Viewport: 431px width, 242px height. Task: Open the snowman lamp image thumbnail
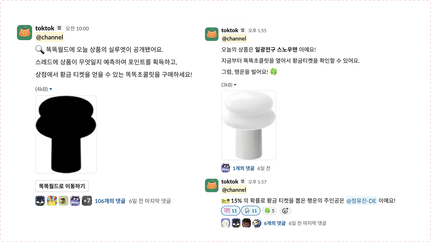tap(248, 125)
